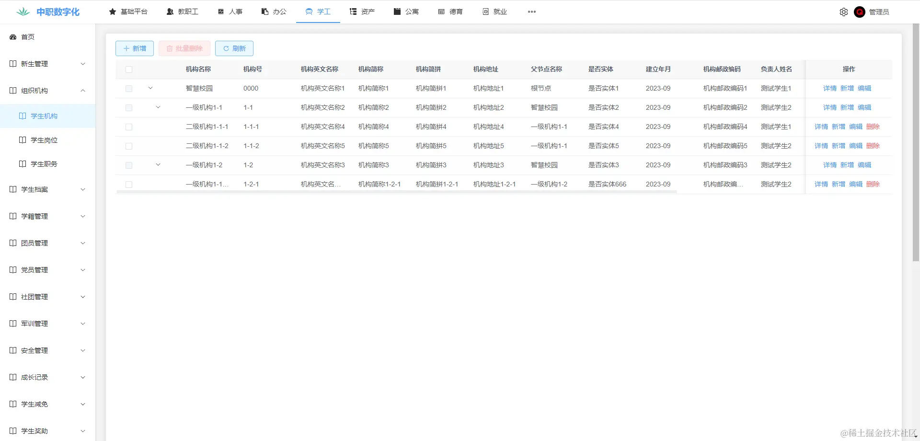920x441 pixels.
Task: Expand the 学生档案 sidebar chevron
Action: [83, 189]
